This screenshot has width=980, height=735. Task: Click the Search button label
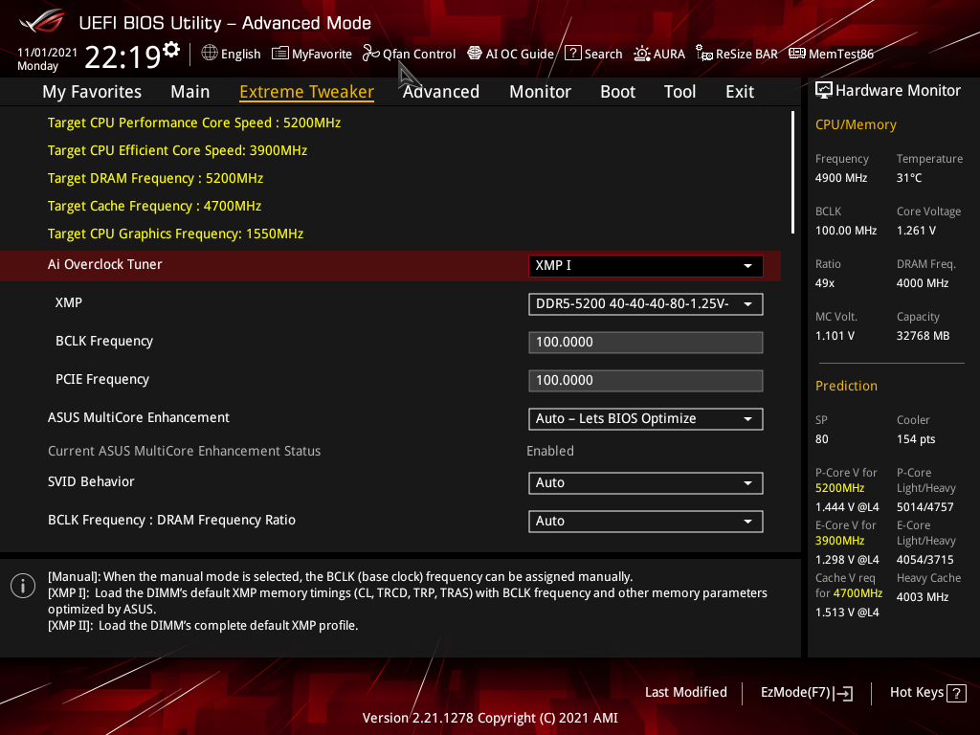(x=603, y=54)
